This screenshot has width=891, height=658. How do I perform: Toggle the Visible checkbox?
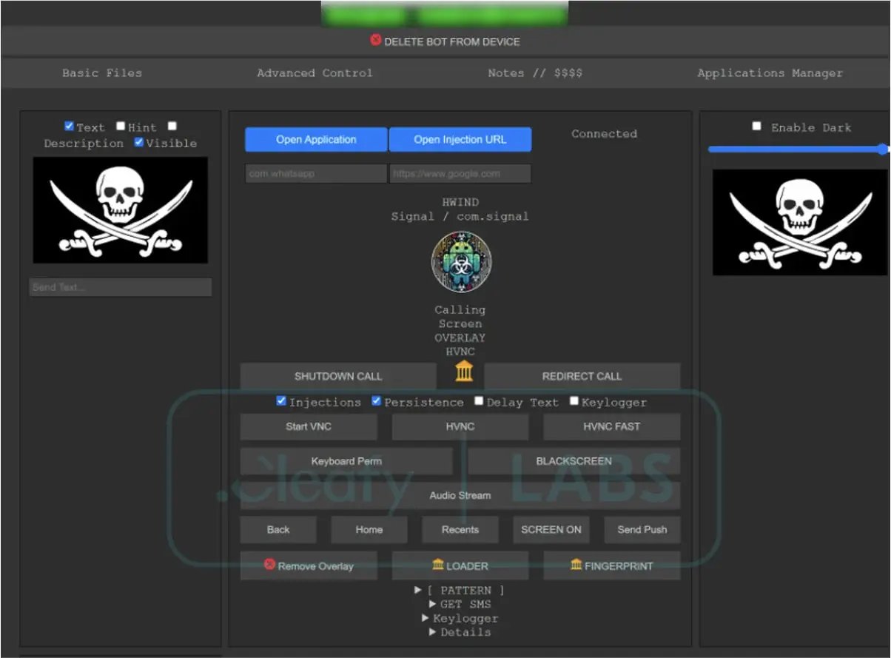(x=138, y=142)
